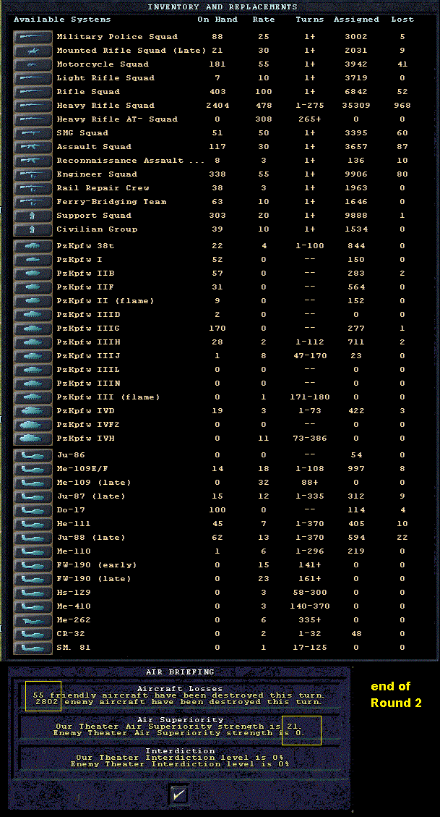The image size is (440, 817).
Task: Click the 'PzKpfw IIIL' row label
Action: pos(88,369)
